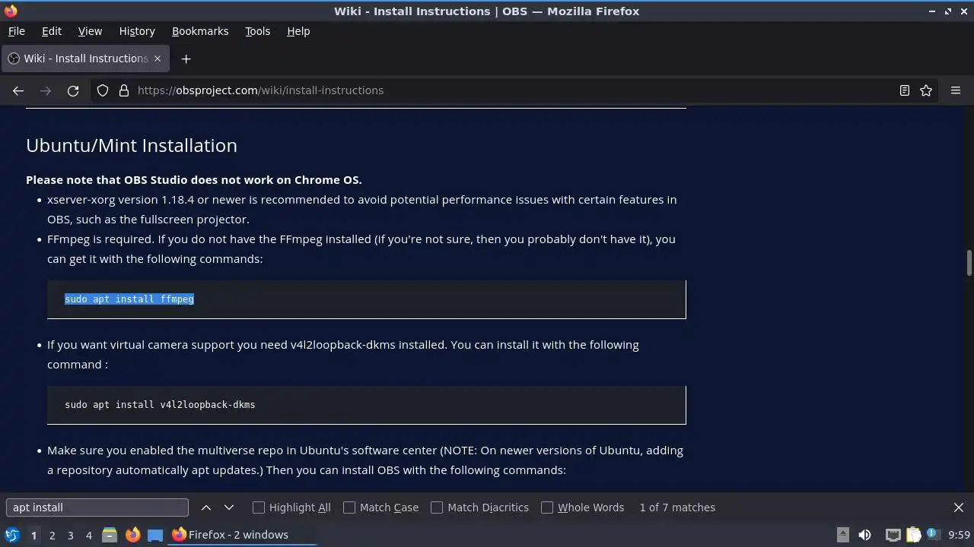
Task: Switch to workspace 2
Action: pyautogui.click(x=52, y=535)
